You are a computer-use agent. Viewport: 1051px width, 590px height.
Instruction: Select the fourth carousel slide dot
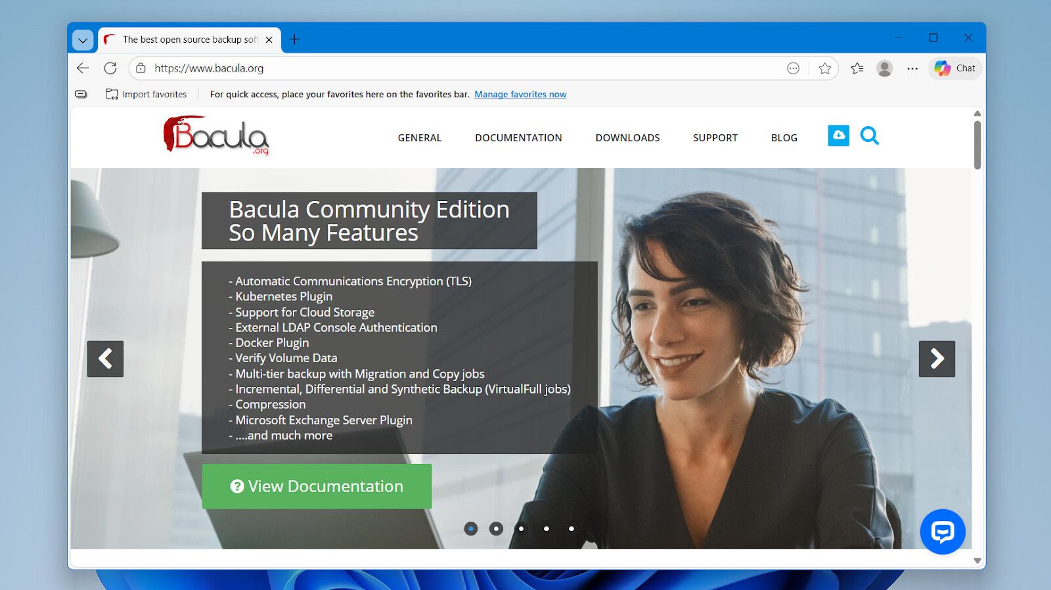tap(547, 528)
